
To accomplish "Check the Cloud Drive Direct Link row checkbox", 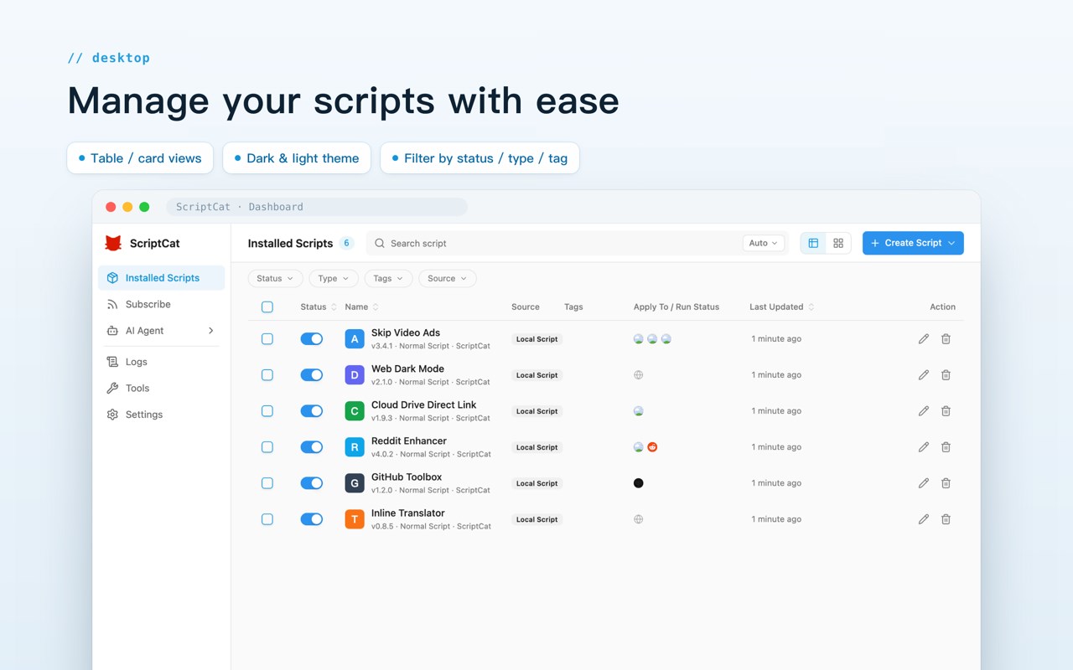I will (x=267, y=411).
